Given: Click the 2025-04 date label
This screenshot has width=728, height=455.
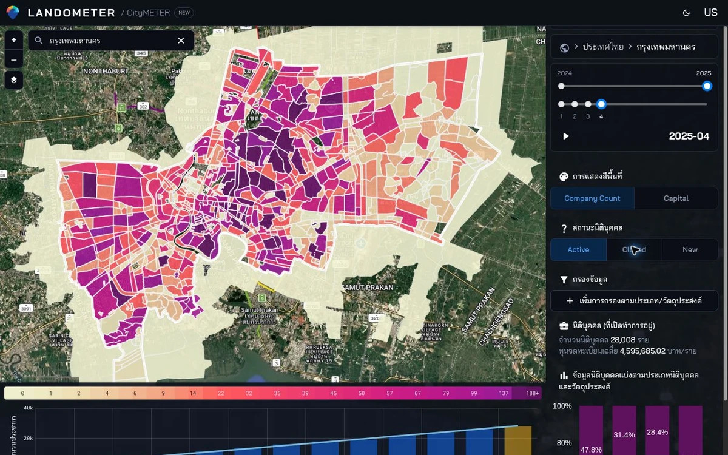Looking at the screenshot, I should pyautogui.click(x=689, y=136).
